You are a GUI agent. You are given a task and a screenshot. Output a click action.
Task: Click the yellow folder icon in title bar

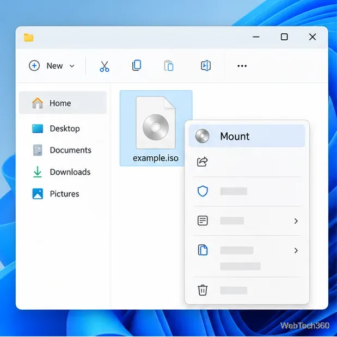(x=29, y=38)
